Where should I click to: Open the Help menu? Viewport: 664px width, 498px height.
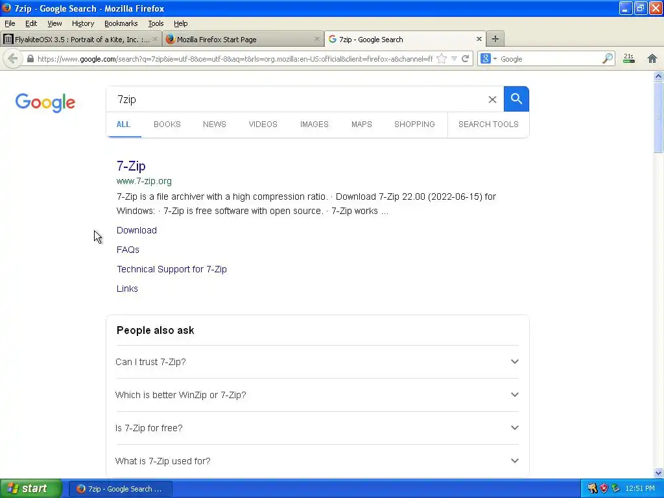pos(181,23)
